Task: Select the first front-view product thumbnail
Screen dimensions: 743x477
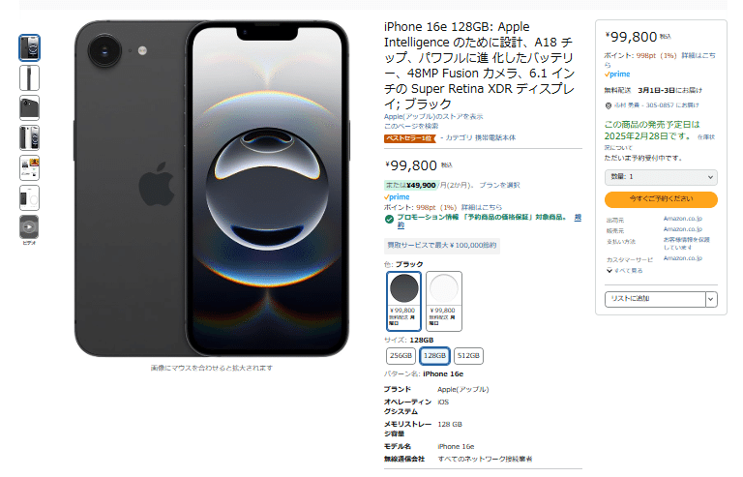Action: pos(29,47)
